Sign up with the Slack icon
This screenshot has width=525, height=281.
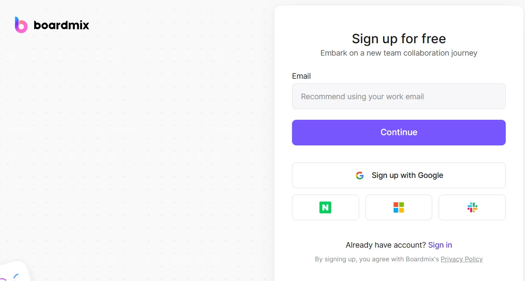click(x=472, y=207)
